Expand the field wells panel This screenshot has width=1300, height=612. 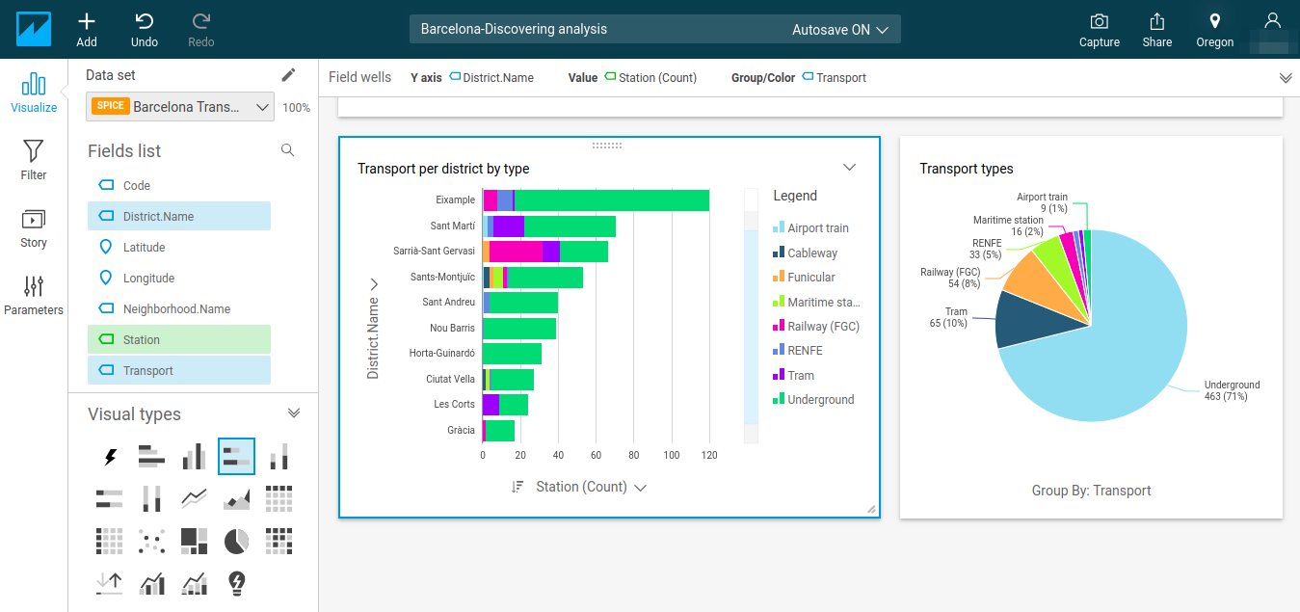click(x=1285, y=77)
